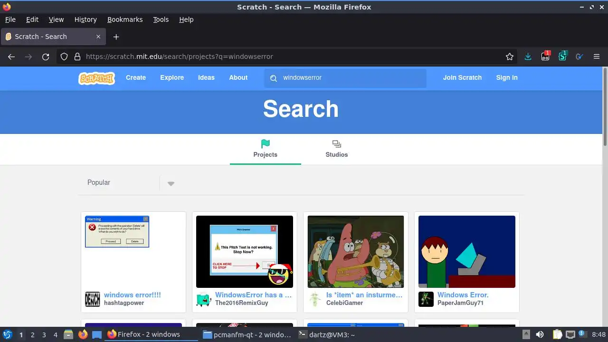Click the update notification tray icon

tap(582, 334)
